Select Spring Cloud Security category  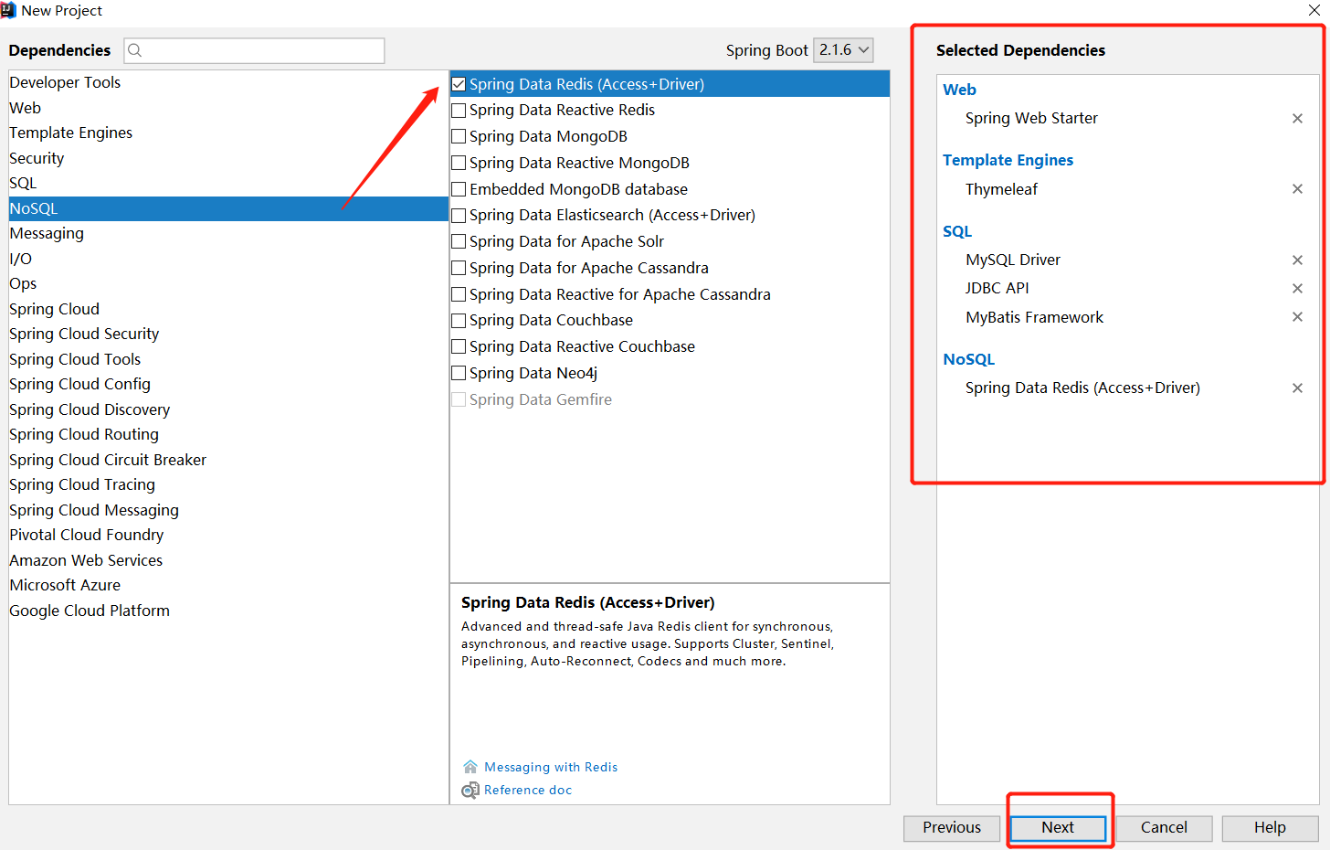click(x=228, y=334)
